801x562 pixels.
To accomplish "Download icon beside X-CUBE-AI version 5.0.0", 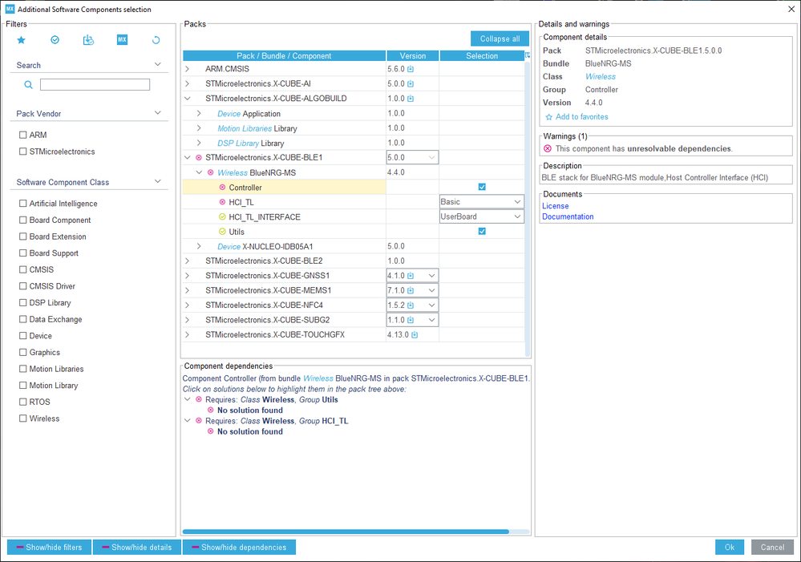I will 411,84.
